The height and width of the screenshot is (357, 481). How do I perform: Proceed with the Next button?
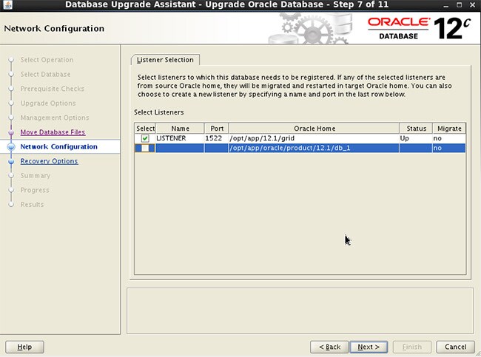[x=369, y=347]
